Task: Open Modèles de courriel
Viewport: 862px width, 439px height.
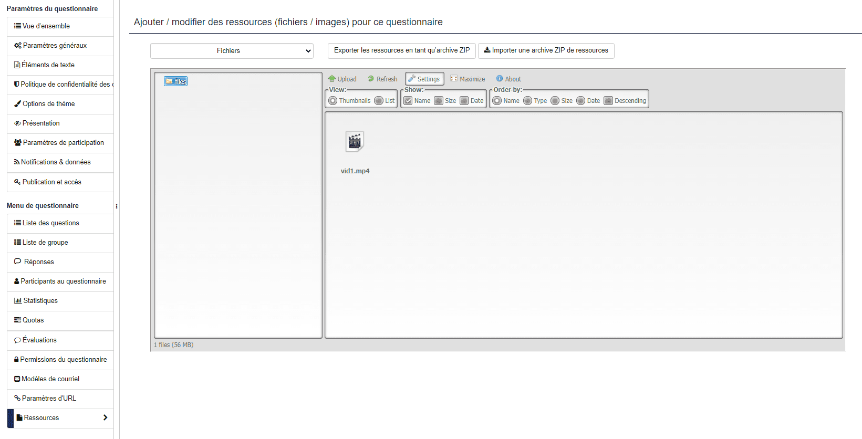Action: click(x=60, y=379)
